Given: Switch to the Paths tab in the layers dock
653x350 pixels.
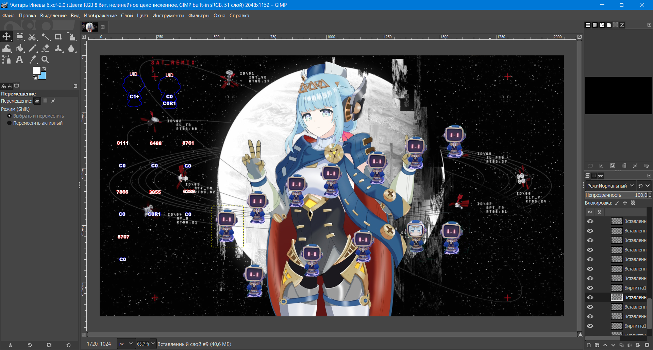Looking at the screenshot, I should pyautogui.click(x=601, y=176).
